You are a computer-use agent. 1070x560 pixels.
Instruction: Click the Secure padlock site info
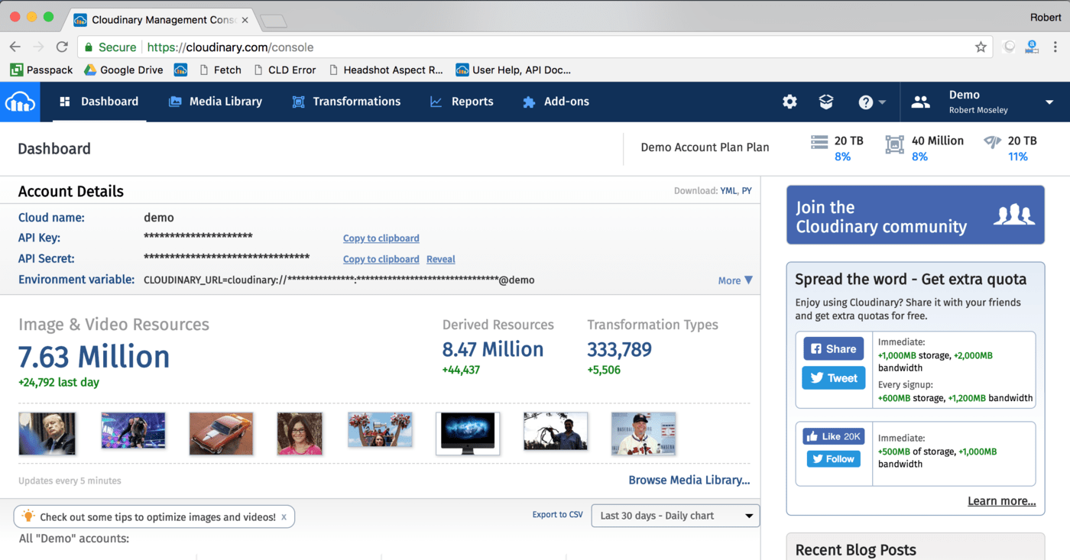(x=110, y=47)
